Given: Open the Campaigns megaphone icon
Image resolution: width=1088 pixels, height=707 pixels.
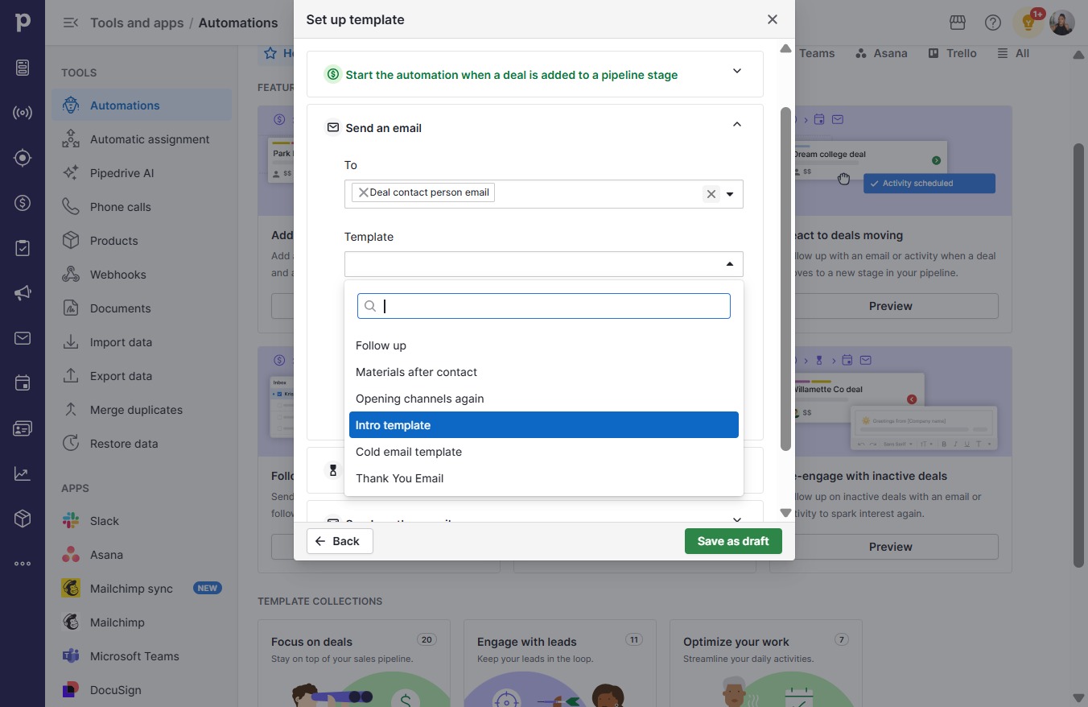Looking at the screenshot, I should tap(23, 293).
